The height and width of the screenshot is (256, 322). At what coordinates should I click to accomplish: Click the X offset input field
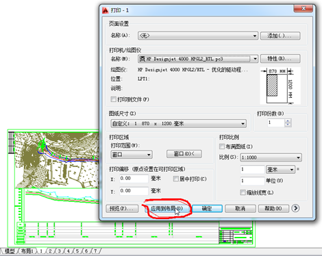click(134, 179)
